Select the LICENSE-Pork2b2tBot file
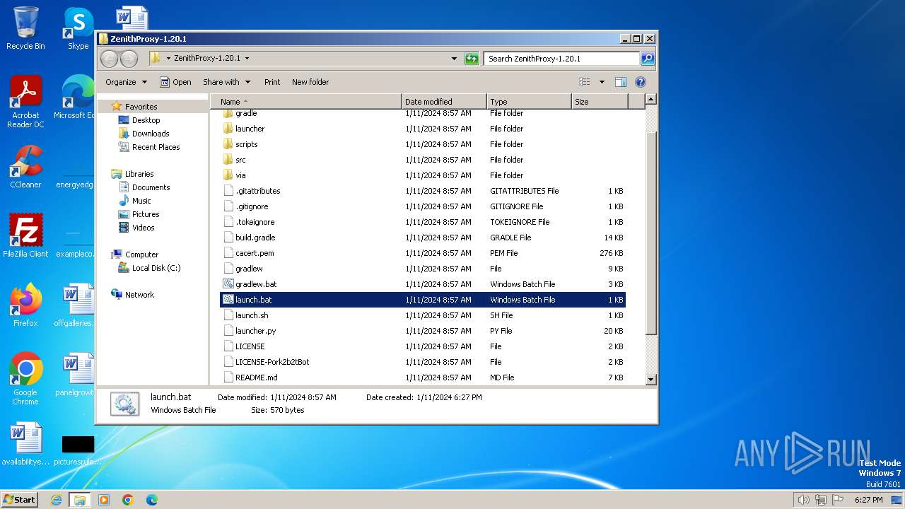Screen dimensions: 905x509 click(272, 362)
